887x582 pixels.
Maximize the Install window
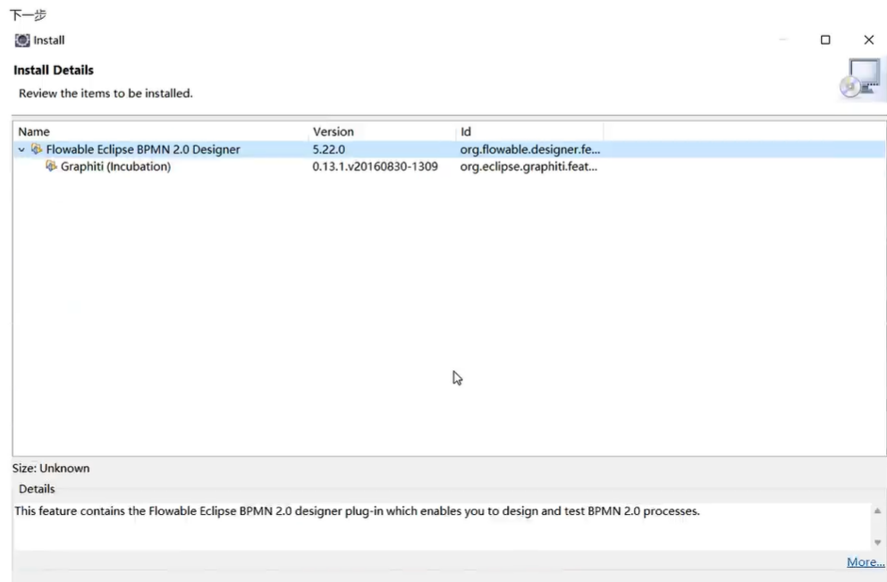(825, 39)
